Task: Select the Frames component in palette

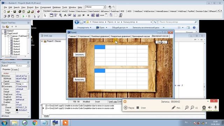Action: [51, 15]
